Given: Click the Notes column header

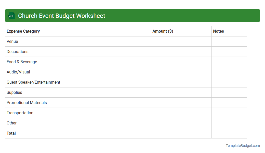Looking at the screenshot, I should click(218, 31).
